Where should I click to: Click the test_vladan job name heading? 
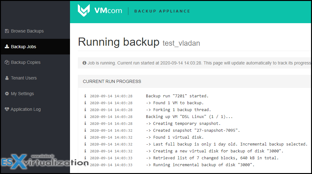(x=181, y=43)
